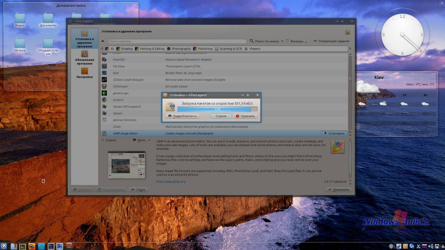Image resolution: width=445 pixels, height=250 pixels.
Task: Open the Kickoff K application launcher
Action: (x=4, y=246)
